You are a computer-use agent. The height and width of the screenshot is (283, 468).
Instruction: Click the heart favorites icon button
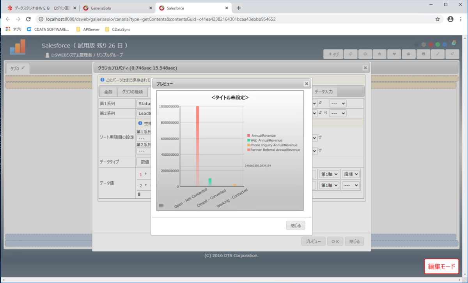(x=394, y=54)
